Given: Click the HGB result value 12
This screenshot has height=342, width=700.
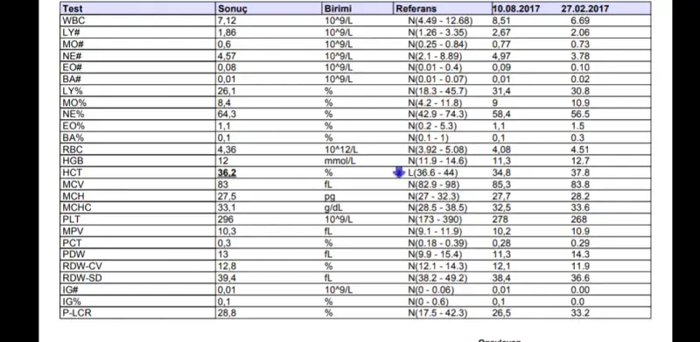Looking at the screenshot, I should (223, 161).
